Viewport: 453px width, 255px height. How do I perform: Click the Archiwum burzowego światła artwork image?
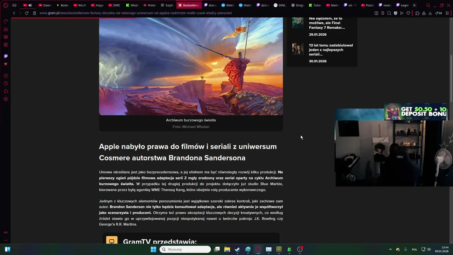(191, 66)
